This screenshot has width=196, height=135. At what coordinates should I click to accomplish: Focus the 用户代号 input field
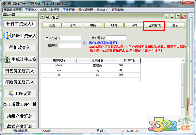pos(70,38)
